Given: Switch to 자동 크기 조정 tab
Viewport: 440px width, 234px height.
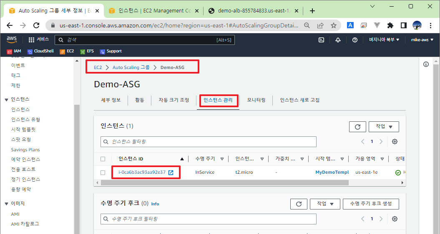Looking at the screenshot, I should (173, 100).
